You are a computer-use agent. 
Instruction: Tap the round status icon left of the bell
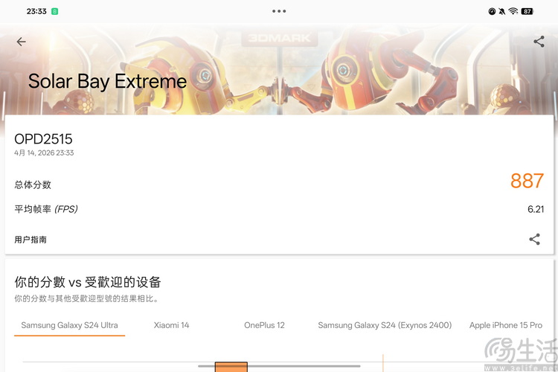pos(492,11)
